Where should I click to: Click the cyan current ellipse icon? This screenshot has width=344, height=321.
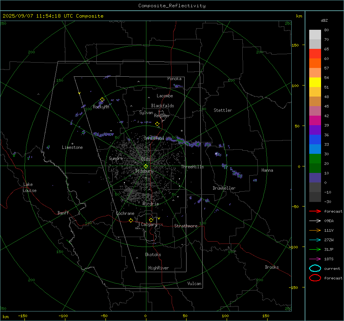click(x=315, y=268)
